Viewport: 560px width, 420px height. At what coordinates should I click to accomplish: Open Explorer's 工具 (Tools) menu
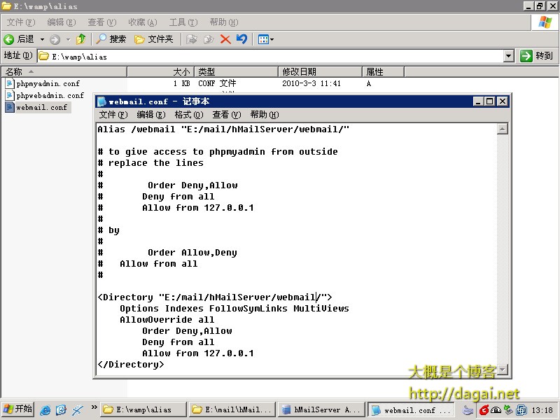coord(183,22)
